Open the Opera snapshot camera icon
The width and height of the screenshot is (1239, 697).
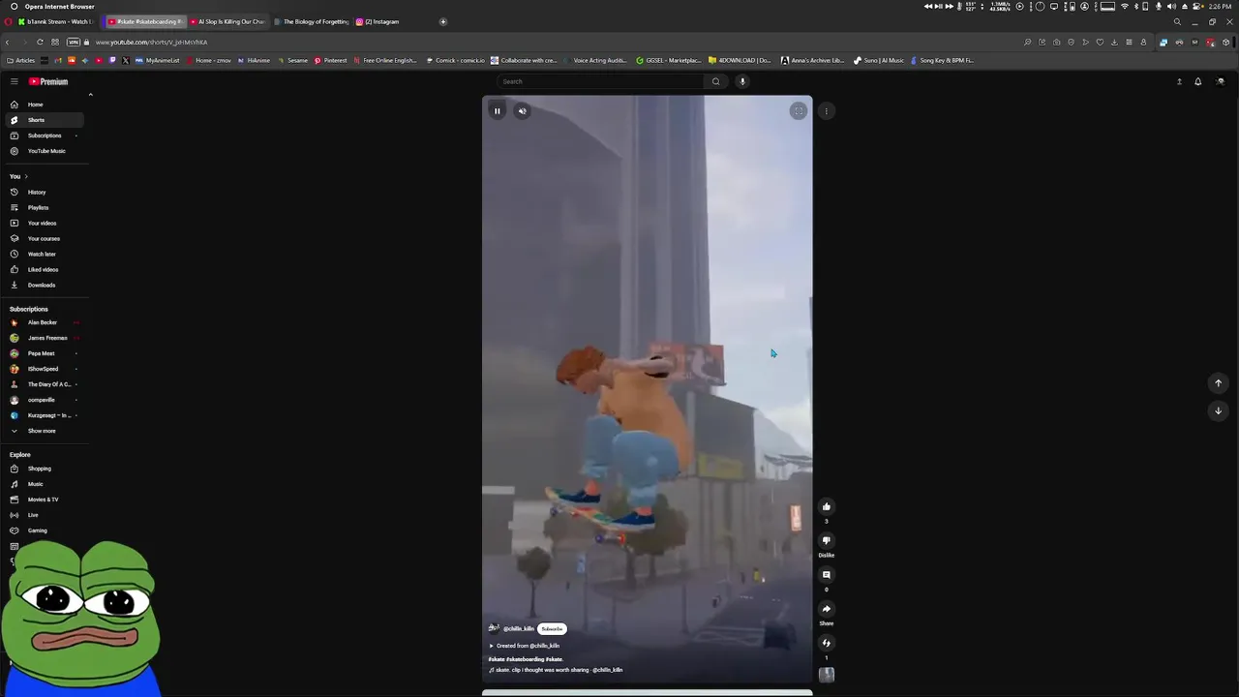click(x=1056, y=42)
